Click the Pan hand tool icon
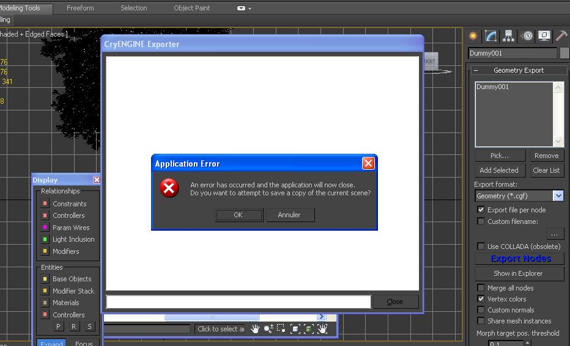The image size is (570, 346). (x=254, y=328)
